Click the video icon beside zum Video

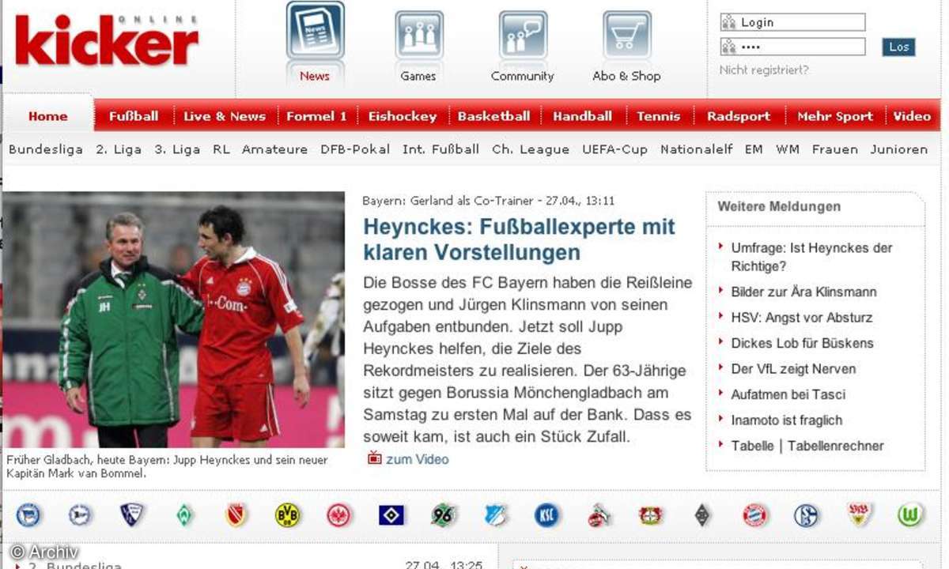point(375,458)
